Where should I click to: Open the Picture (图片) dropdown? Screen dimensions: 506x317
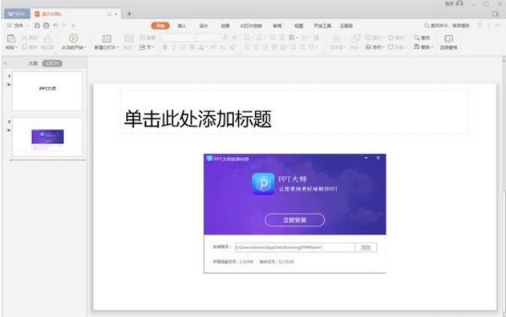pyautogui.click(x=374, y=38)
